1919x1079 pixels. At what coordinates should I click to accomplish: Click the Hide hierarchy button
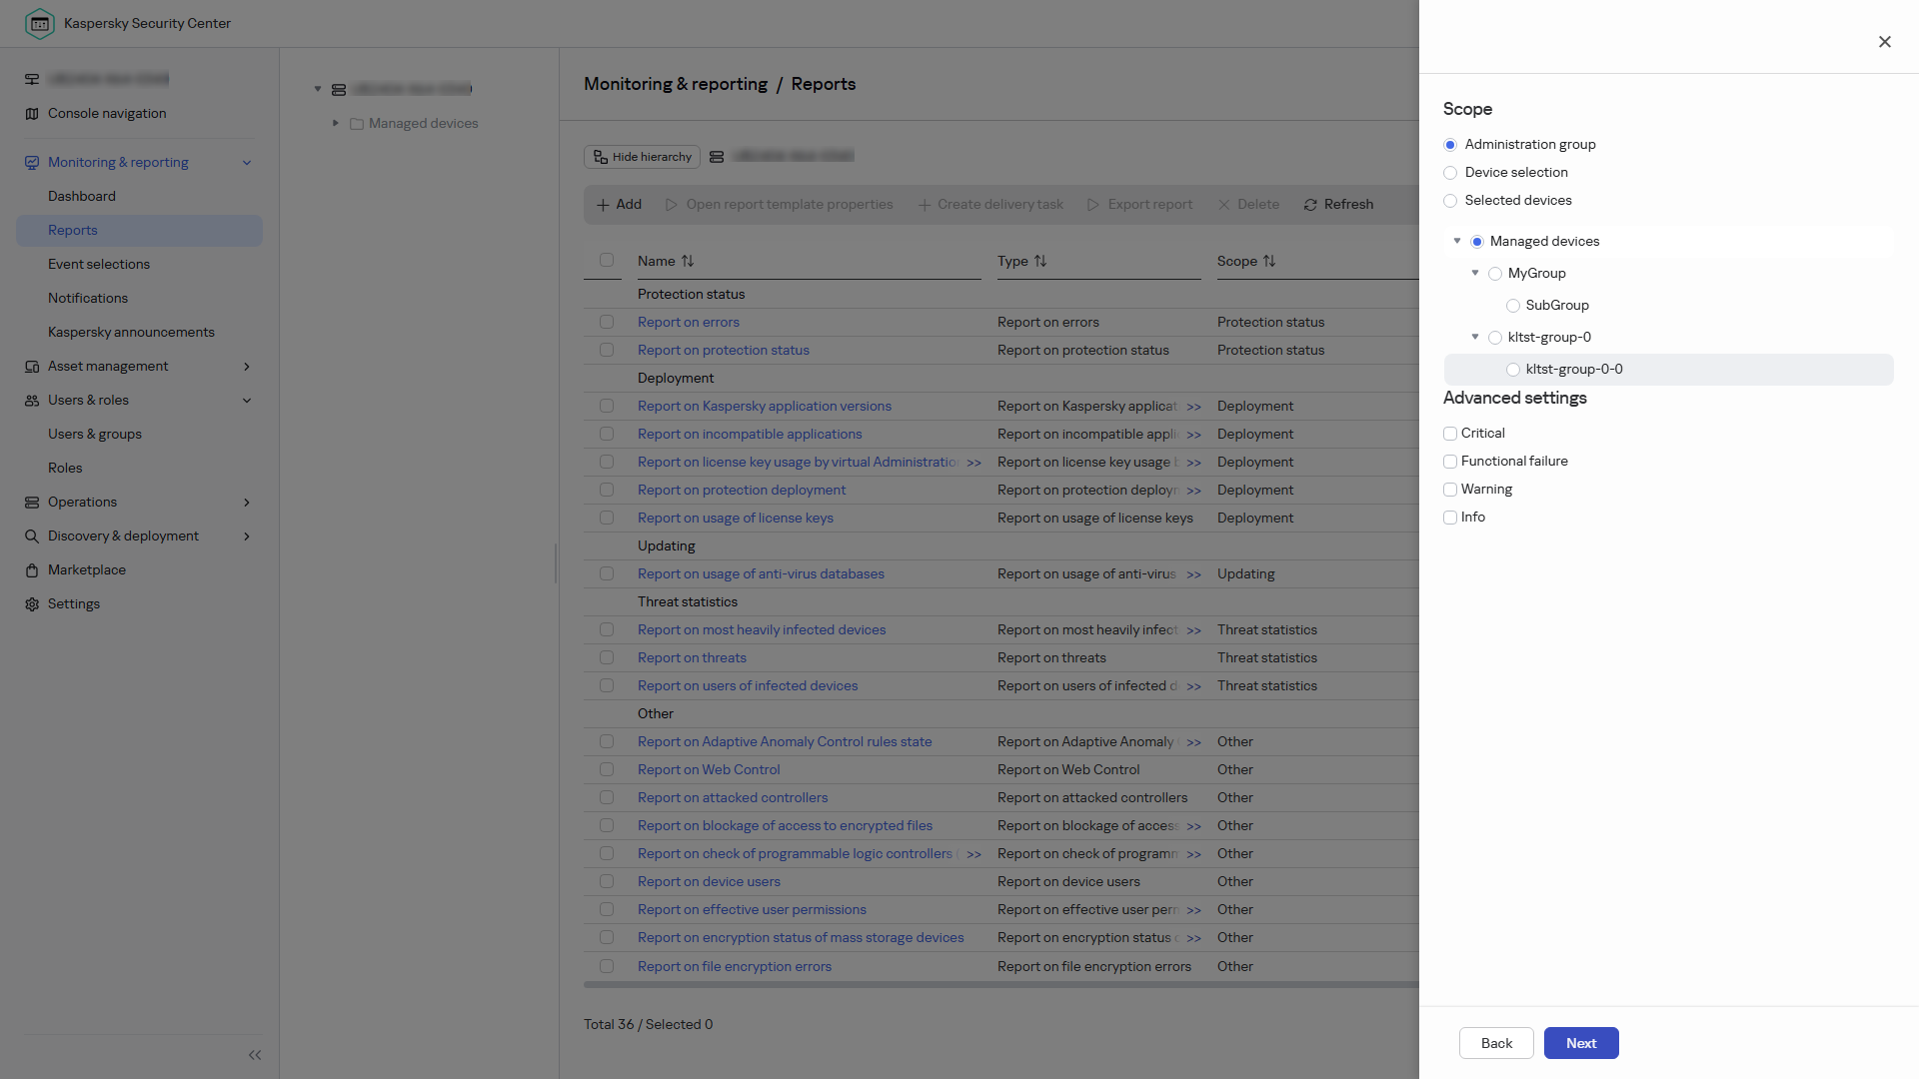642,157
